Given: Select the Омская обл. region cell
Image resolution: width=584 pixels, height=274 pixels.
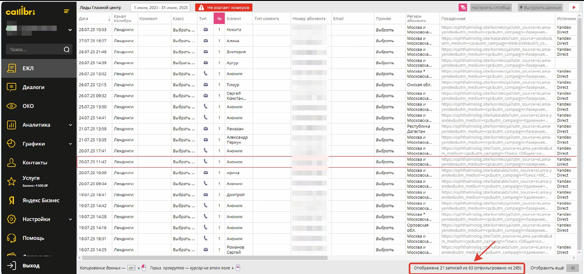Looking at the screenshot, I should pos(422,85).
